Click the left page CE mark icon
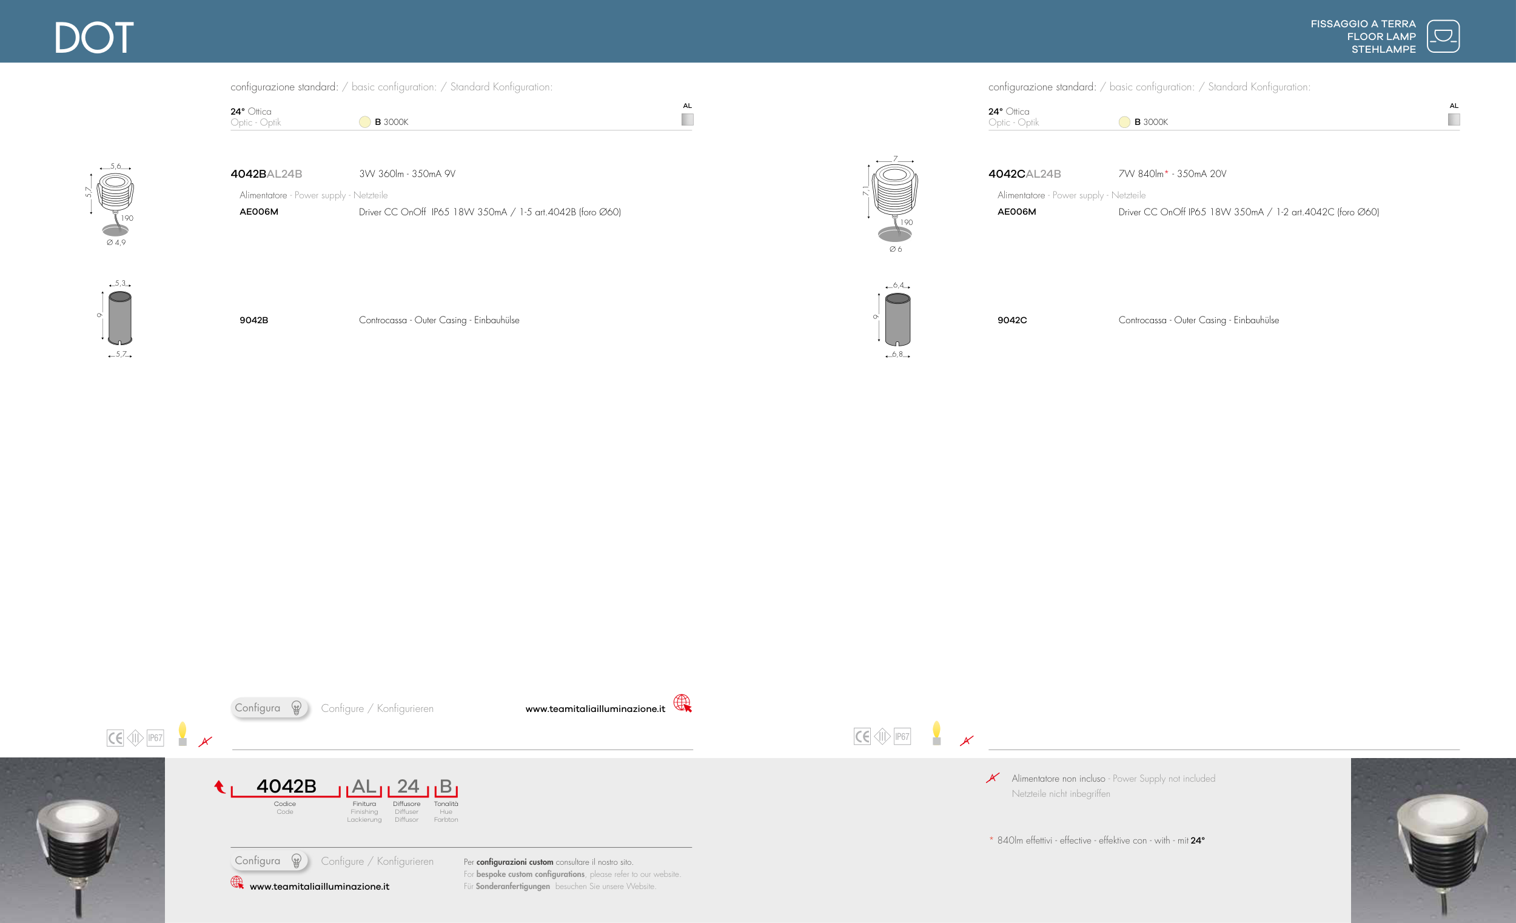 [115, 738]
